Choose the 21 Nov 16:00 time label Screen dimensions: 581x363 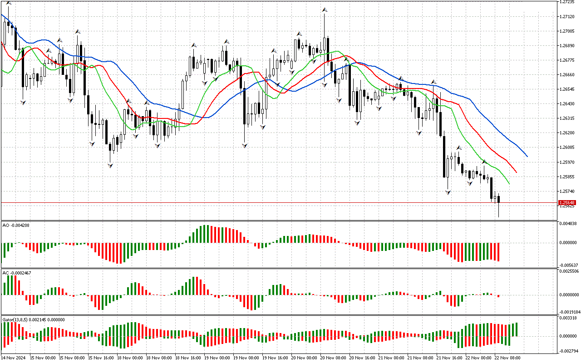(x=449, y=358)
